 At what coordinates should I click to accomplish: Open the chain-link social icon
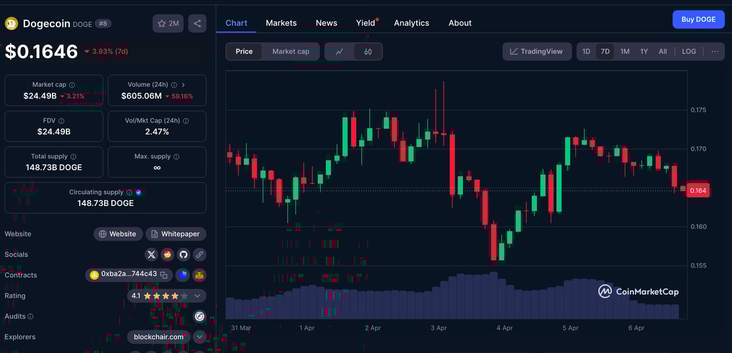(x=199, y=255)
